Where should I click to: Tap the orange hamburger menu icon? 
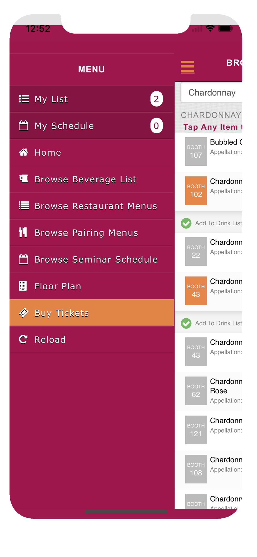[x=187, y=67]
